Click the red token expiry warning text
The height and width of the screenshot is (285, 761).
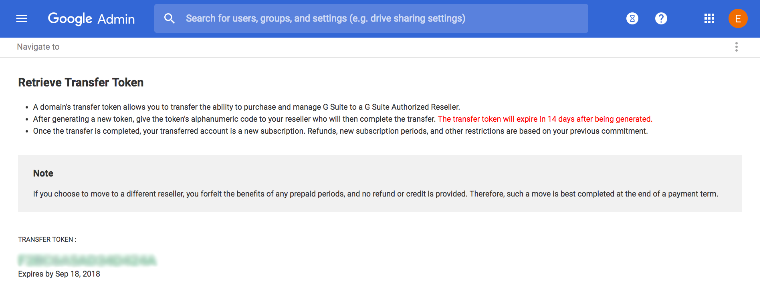(x=545, y=119)
